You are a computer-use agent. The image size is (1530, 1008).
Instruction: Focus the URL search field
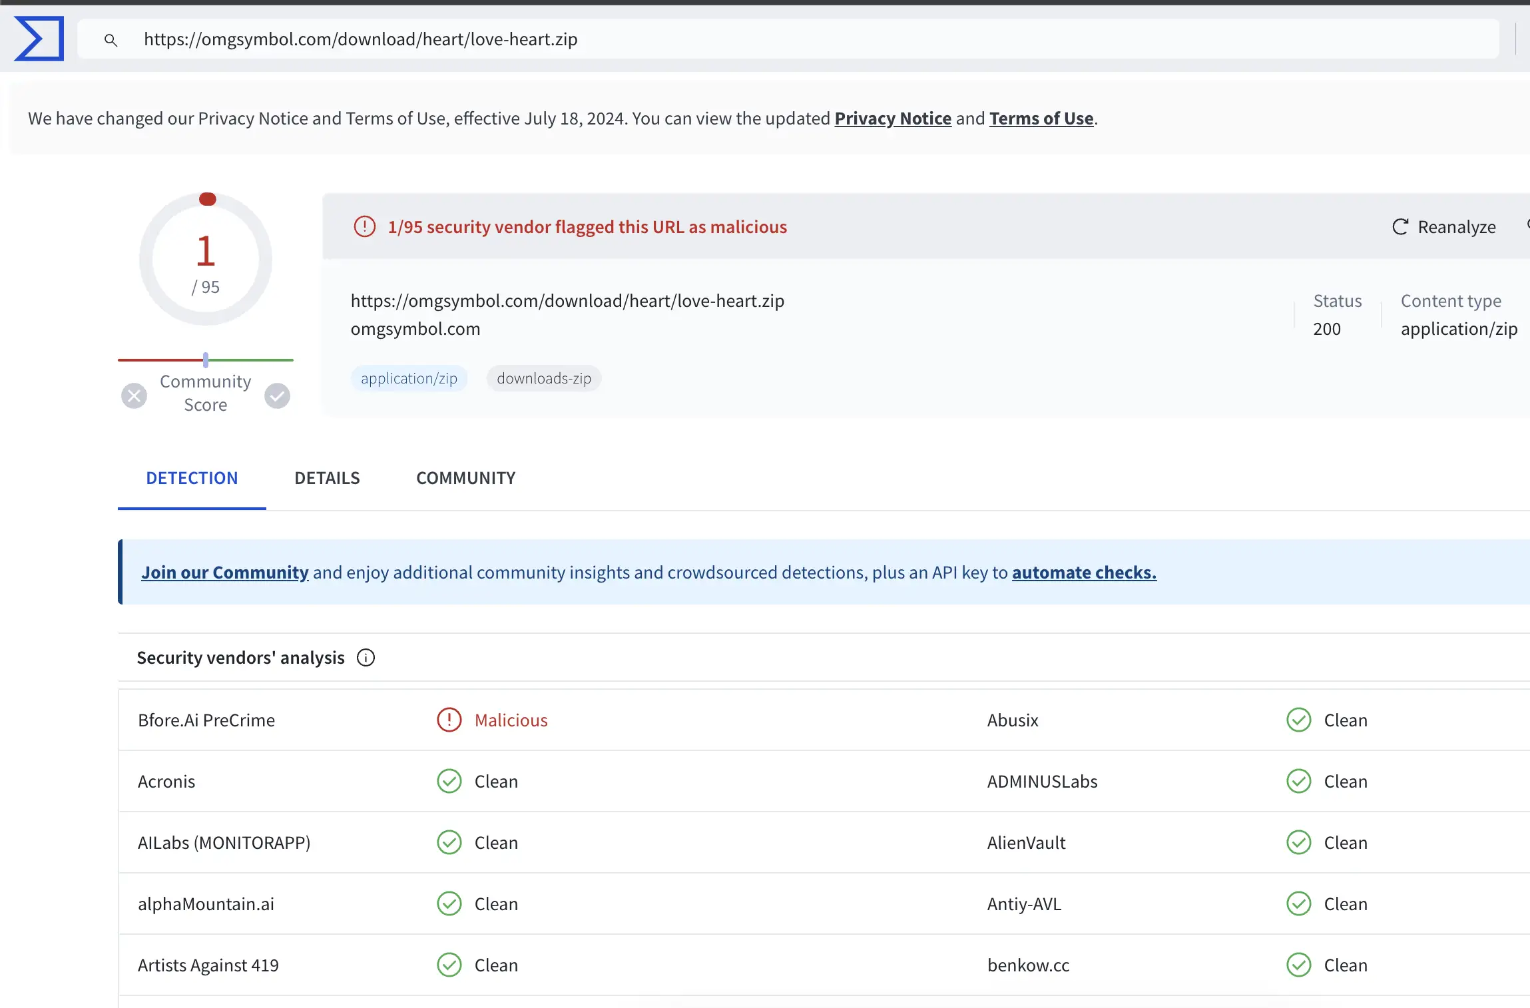(788, 39)
